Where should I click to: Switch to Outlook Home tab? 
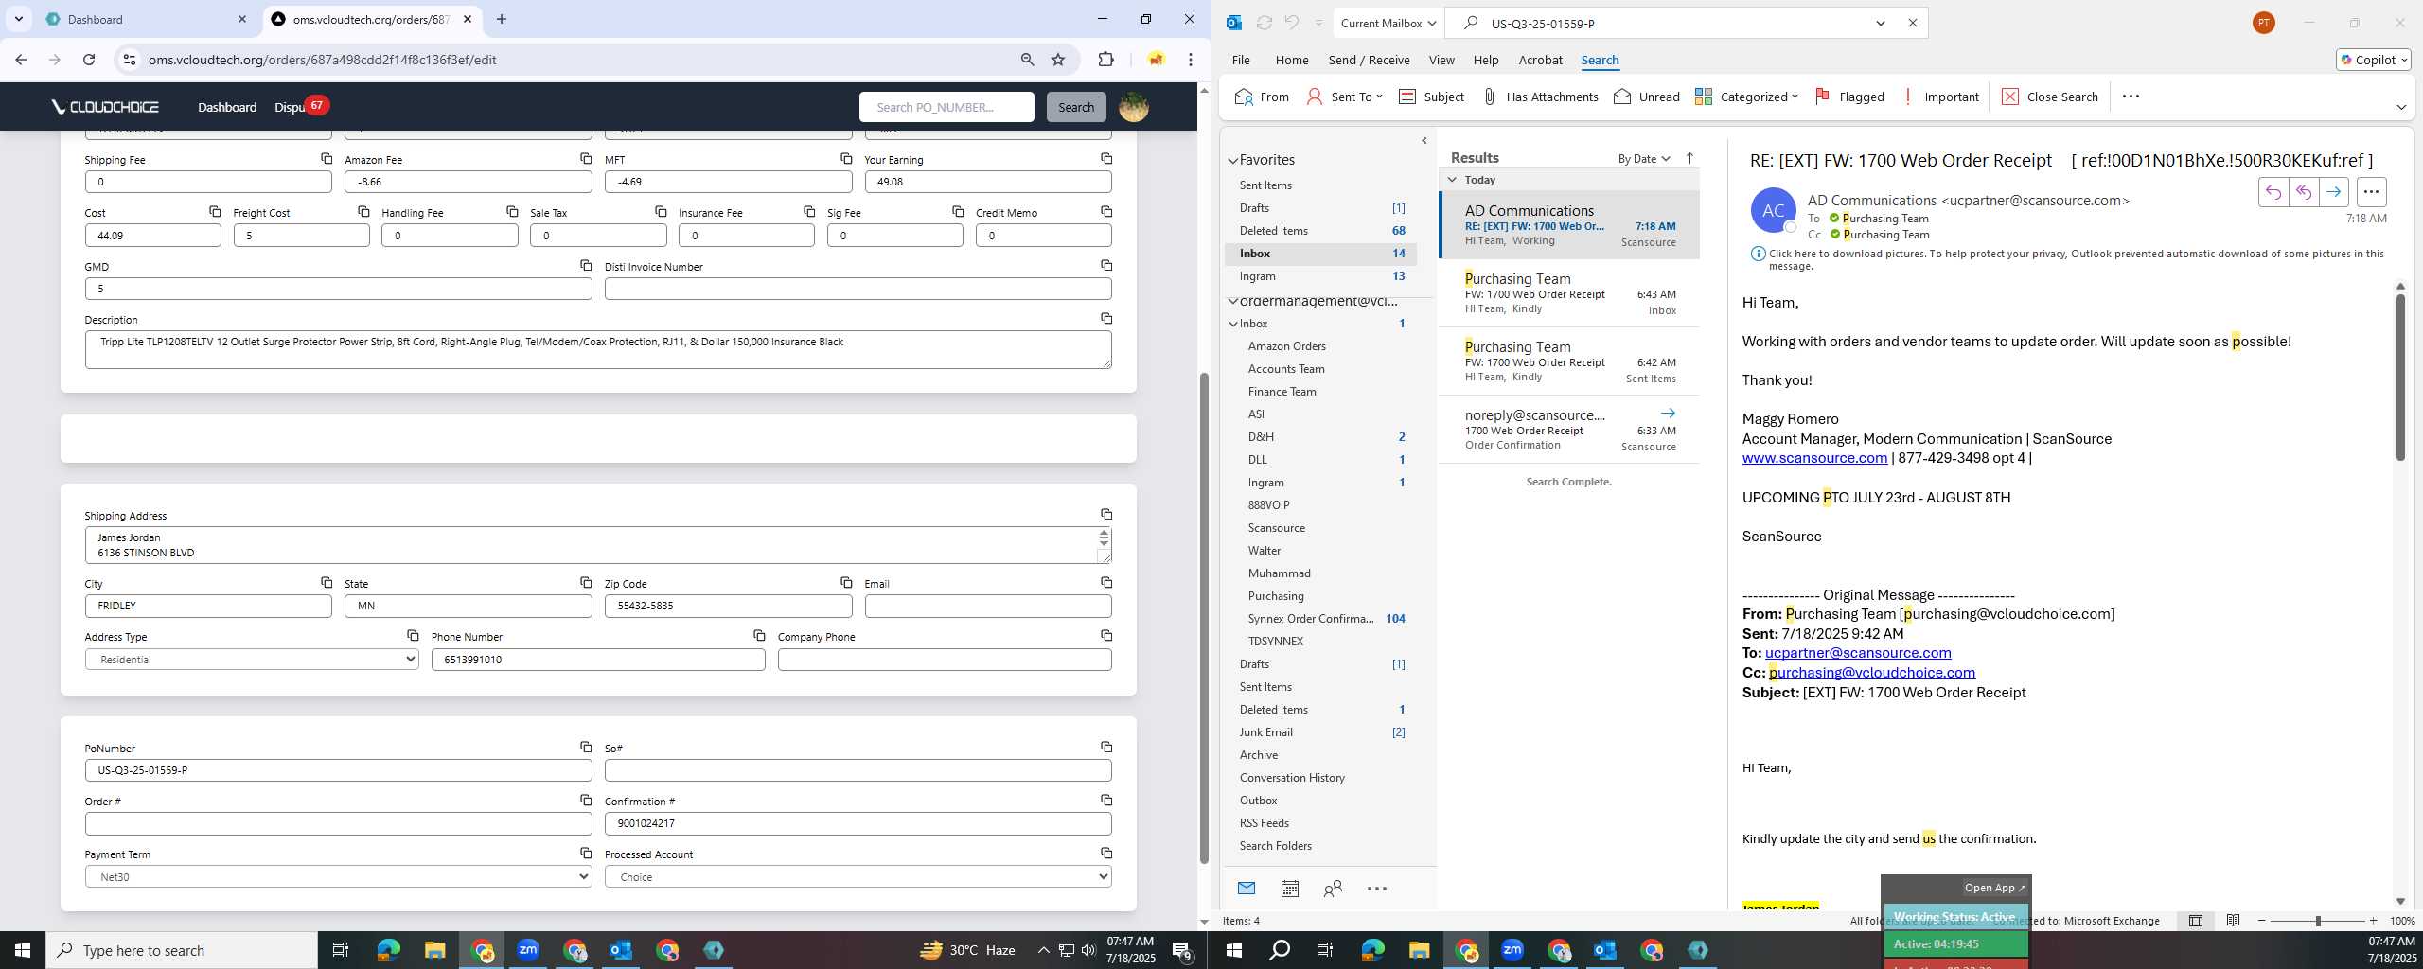1292,60
